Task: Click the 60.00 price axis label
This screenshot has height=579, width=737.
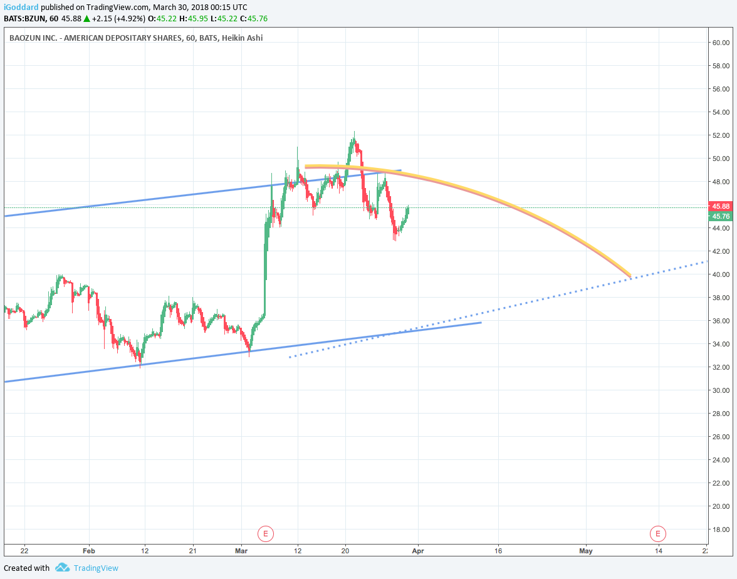Action: (x=721, y=43)
